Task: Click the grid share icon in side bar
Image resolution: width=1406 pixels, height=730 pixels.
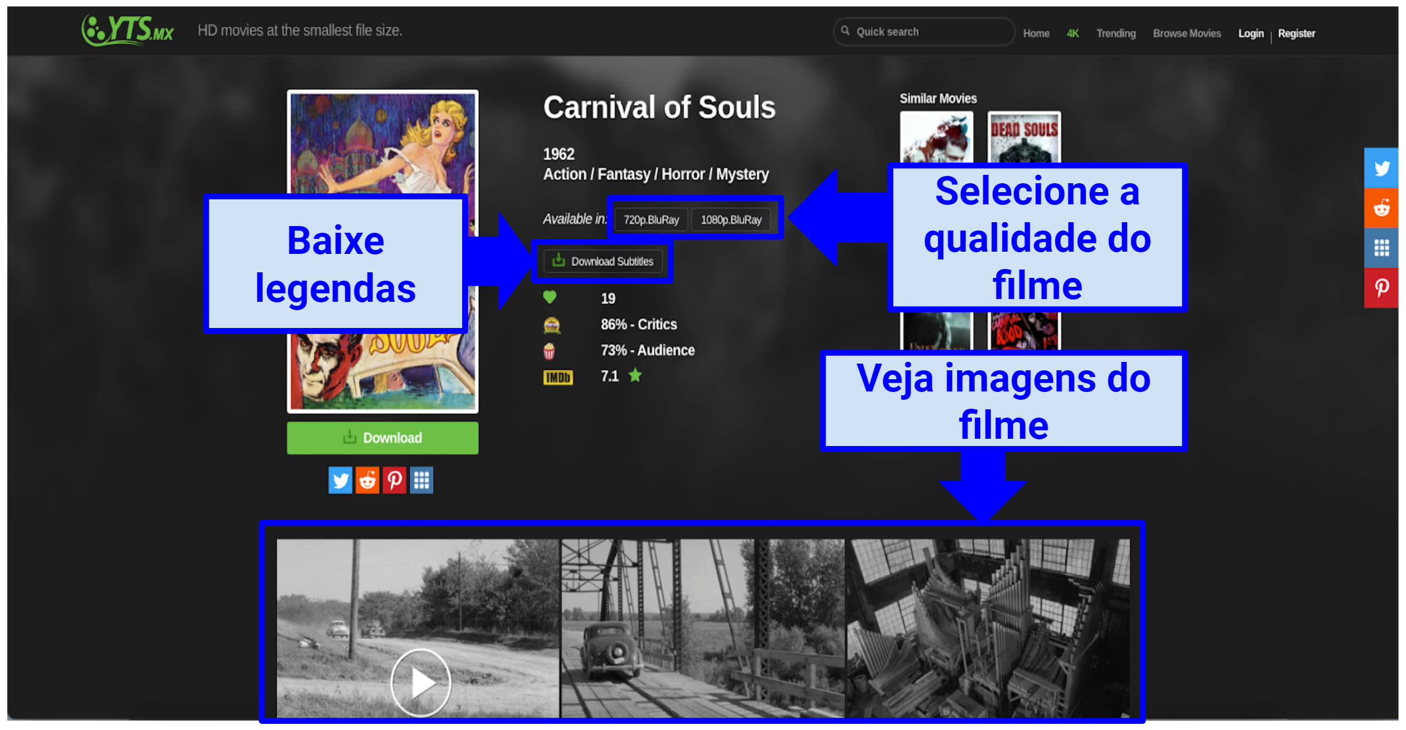Action: coord(1381,248)
